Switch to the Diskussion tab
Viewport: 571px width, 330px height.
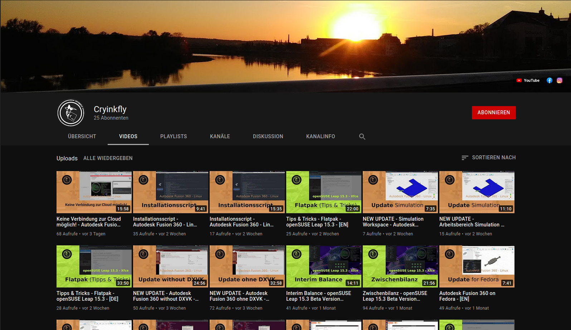tap(268, 136)
